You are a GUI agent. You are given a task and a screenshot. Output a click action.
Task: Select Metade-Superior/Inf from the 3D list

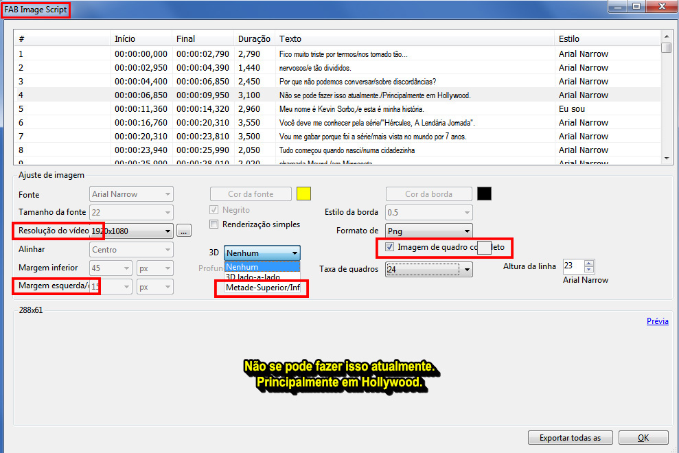(x=261, y=288)
